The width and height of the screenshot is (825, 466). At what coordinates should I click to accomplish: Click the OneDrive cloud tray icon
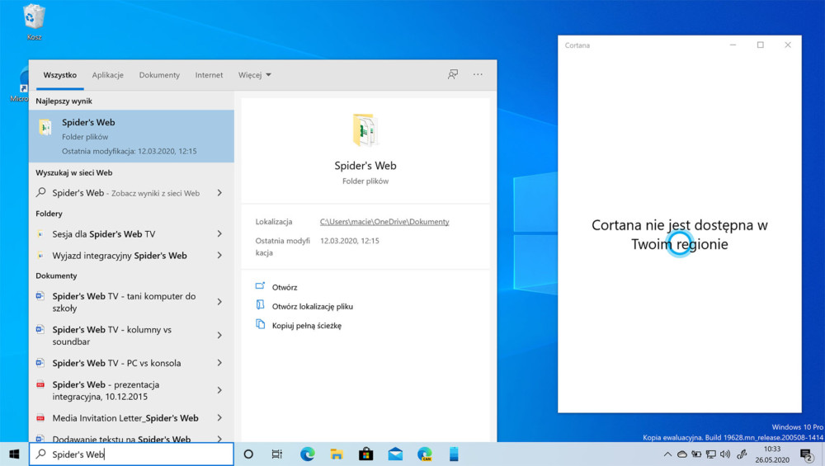pos(682,454)
